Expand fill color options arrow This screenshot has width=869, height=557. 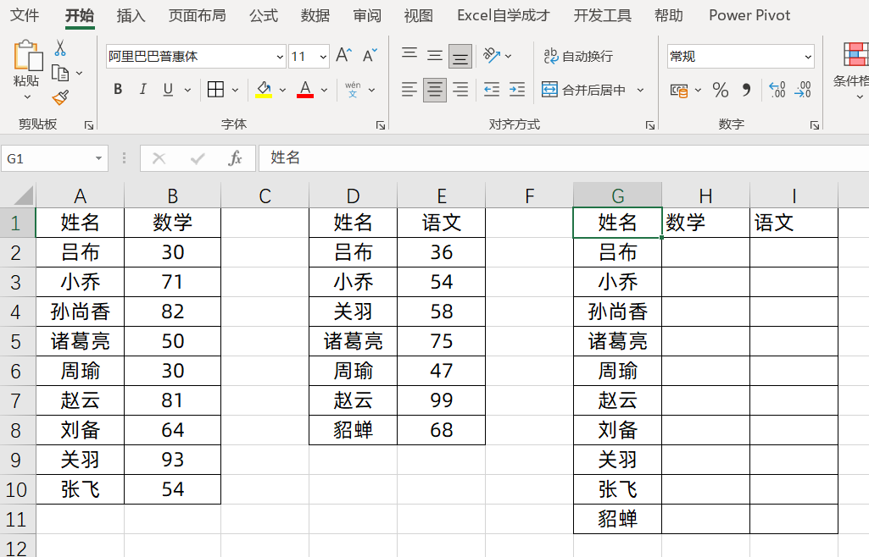coord(282,90)
